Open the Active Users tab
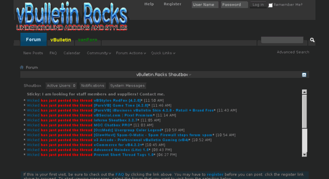 (61, 85)
